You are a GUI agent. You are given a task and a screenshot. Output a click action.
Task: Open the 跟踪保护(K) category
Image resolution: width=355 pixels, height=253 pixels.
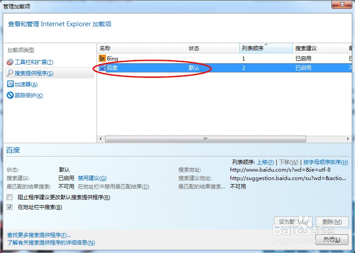[29, 95]
